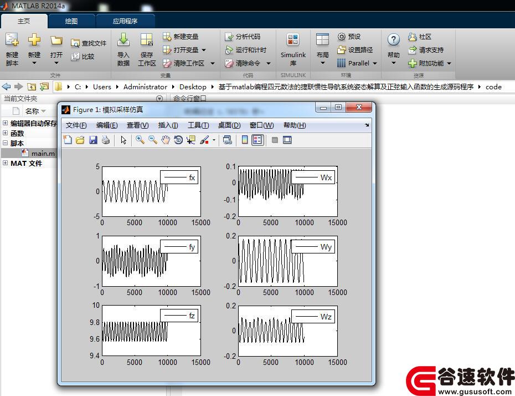Open the Simulink 库 library
The height and width of the screenshot is (396, 515).
pyautogui.click(x=293, y=49)
